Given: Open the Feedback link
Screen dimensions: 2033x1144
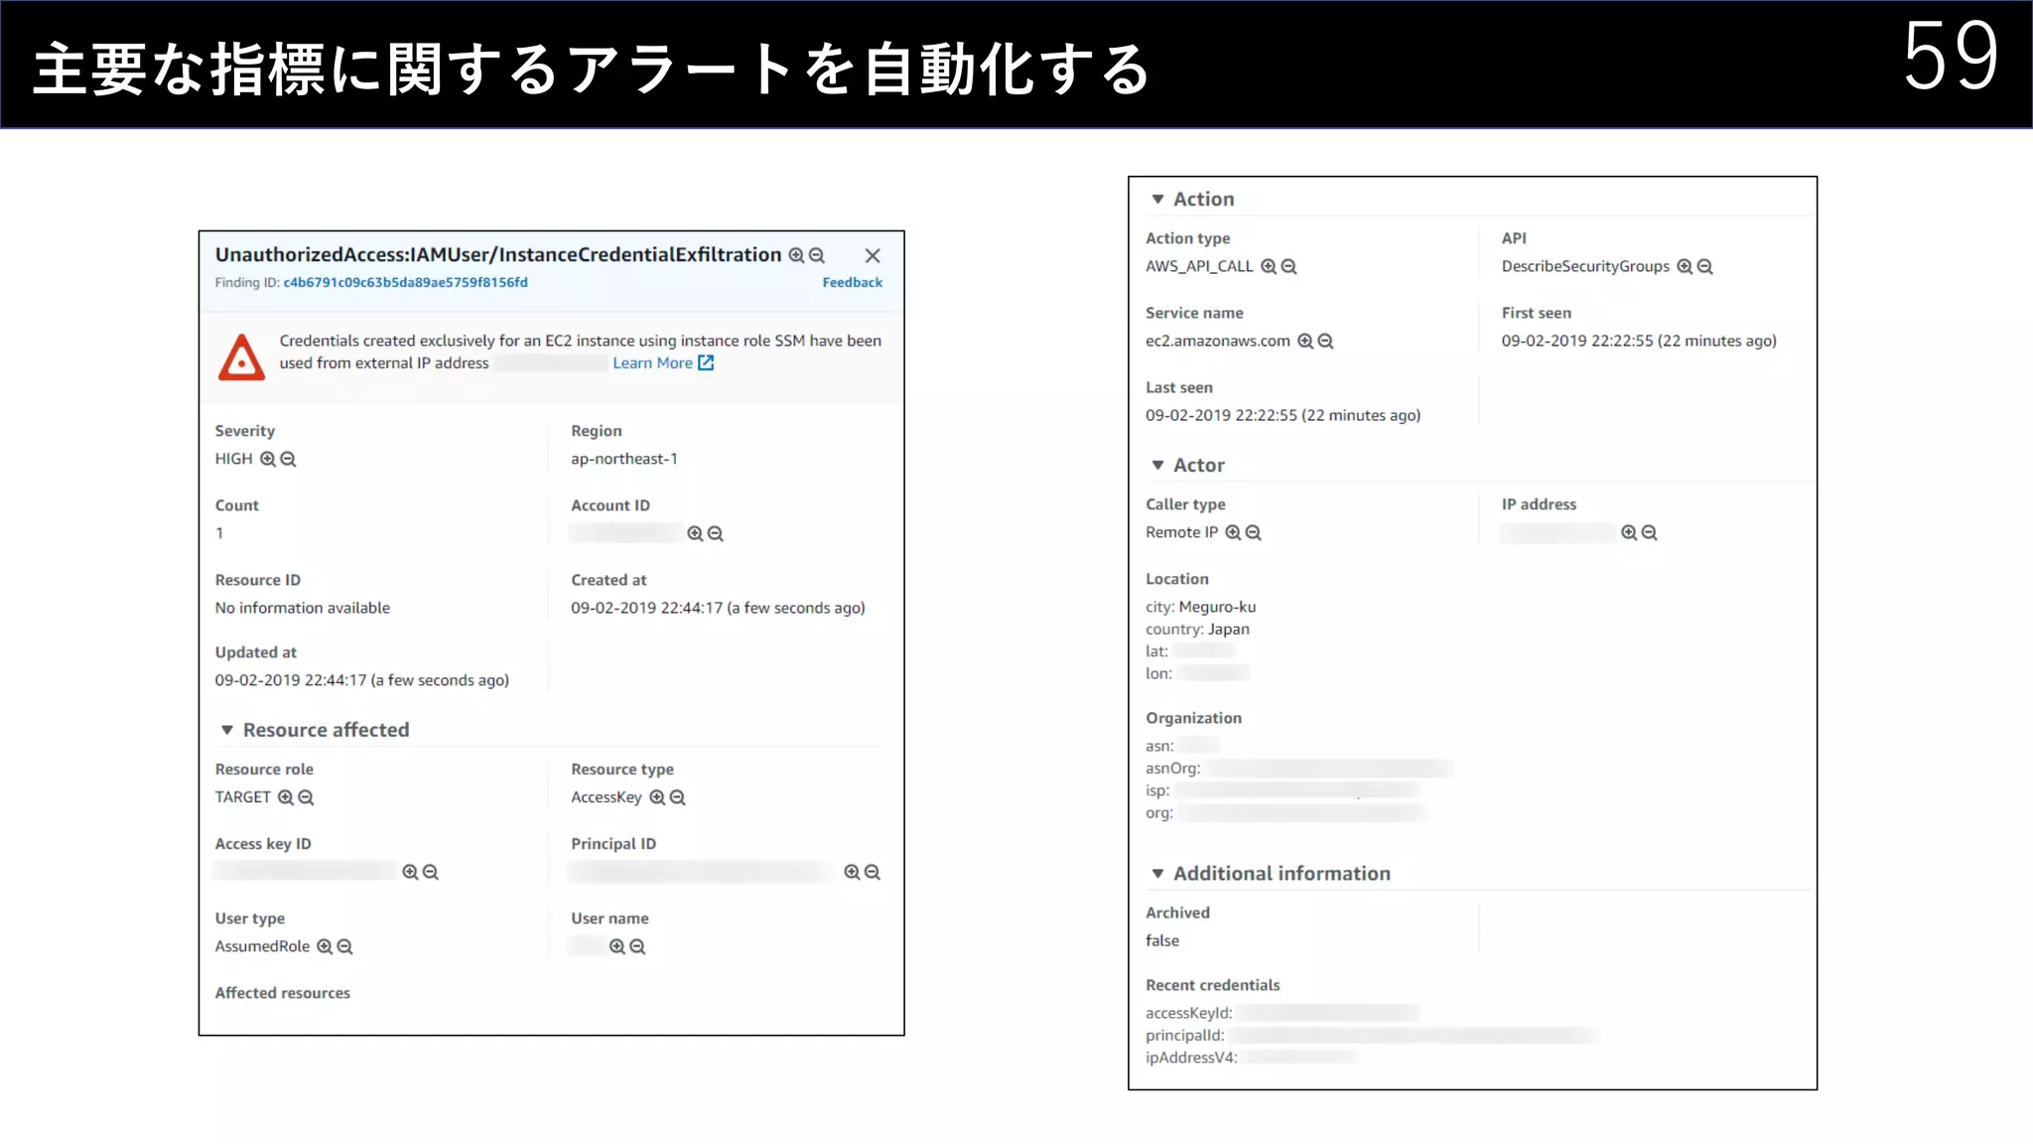Looking at the screenshot, I should pos(852,282).
